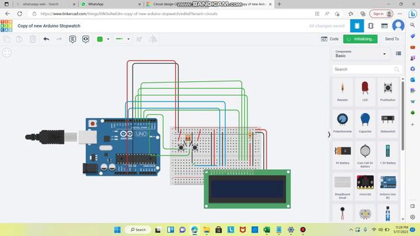Switch to the whatsapp web Search tab
This screenshot has height=236, width=420.
click(x=45, y=5)
